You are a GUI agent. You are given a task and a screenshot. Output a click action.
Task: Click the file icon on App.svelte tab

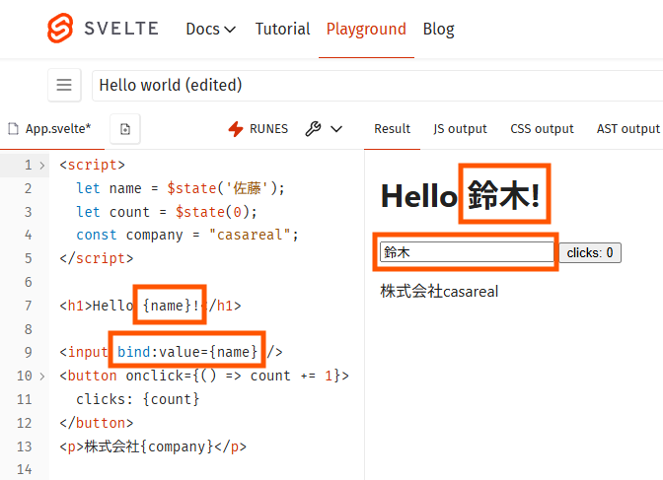click(x=14, y=129)
